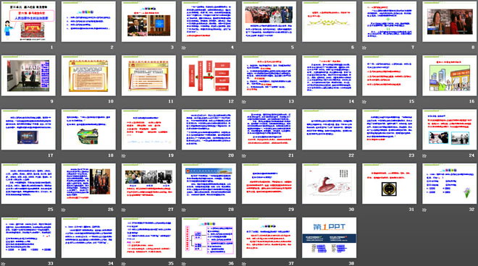The width and height of the screenshot is (478, 266).
Task: Select slide 16 cartoon buildings thumbnail
Action: tap(450, 75)
